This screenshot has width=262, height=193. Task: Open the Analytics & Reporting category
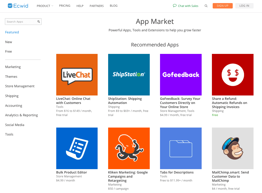[22, 115]
